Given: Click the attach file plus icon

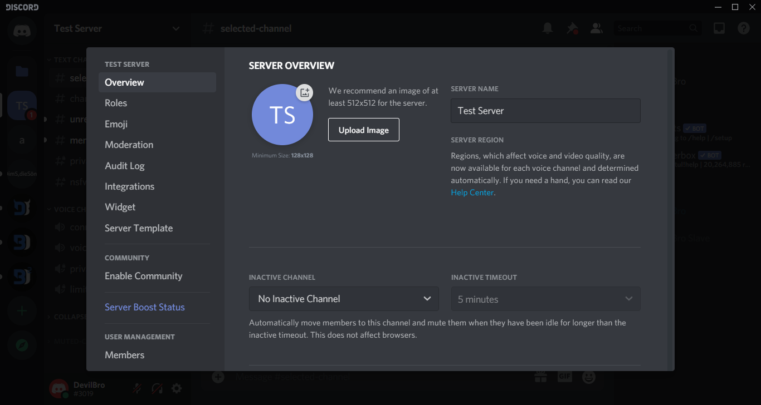Looking at the screenshot, I should click(x=218, y=377).
